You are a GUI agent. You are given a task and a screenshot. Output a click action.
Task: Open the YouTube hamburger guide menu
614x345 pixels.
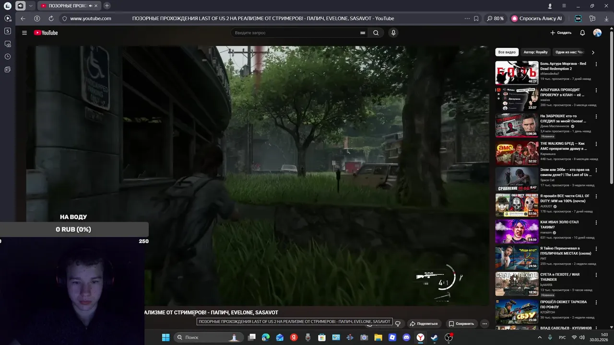(x=24, y=33)
